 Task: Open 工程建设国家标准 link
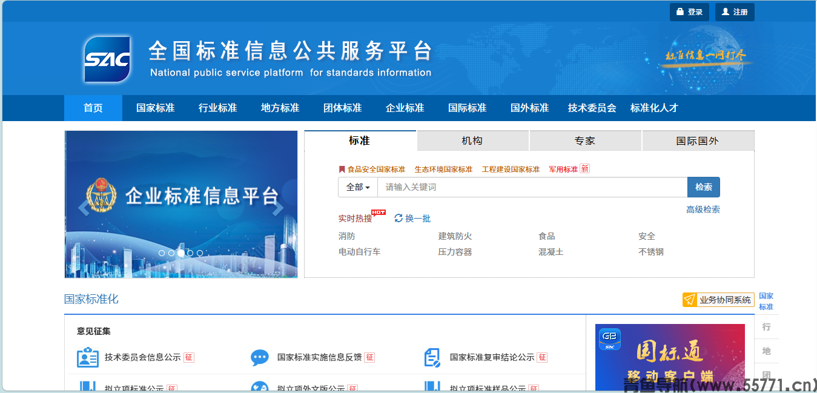click(x=511, y=170)
